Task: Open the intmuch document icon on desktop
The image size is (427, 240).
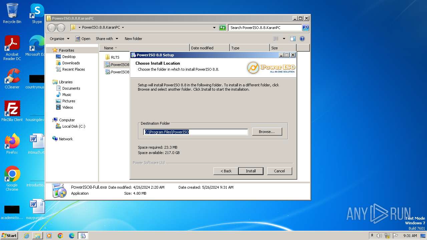Action: tap(37, 144)
